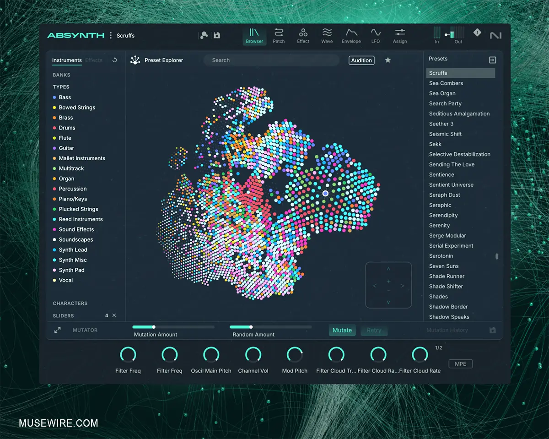Open the LFO page icon
The height and width of the screenshot is (439, 549).
[376, 33]
